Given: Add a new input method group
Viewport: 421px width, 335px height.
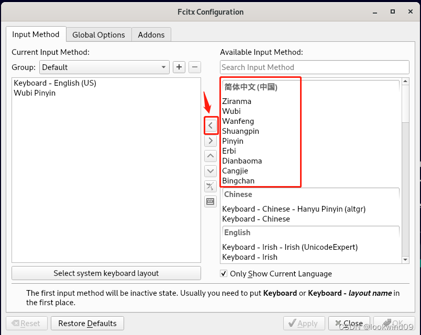Looking at the screenshot, I should [x=179, y=67].
